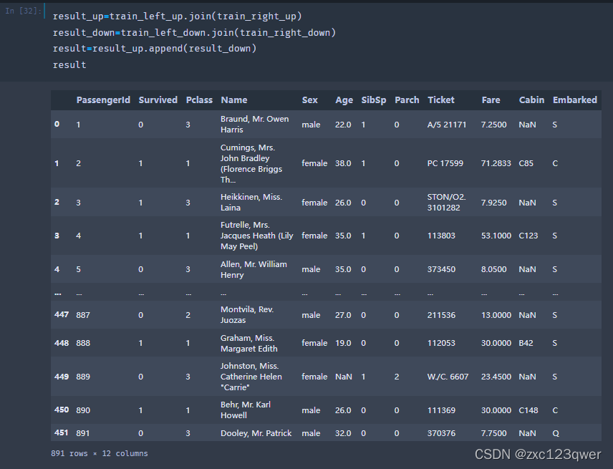Click fare value '13.0000'
Screen dimensions: 613x469
coord(496,315)
